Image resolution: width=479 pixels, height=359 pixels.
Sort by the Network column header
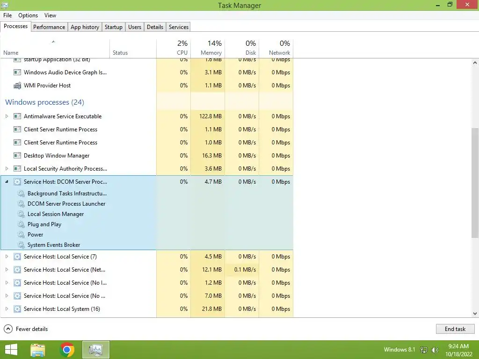pyautogui.click(x=276, y=49)
